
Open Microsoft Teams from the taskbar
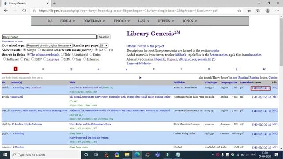[157, 155]
